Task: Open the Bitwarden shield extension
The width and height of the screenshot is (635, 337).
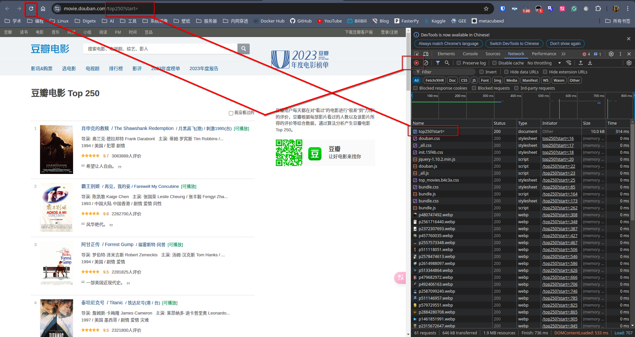Action: pos(503,9)
